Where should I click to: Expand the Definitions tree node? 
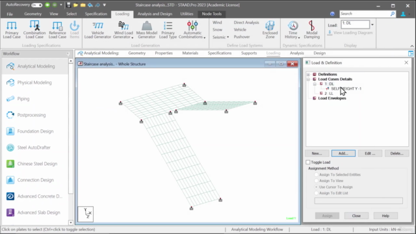(308, 74)
